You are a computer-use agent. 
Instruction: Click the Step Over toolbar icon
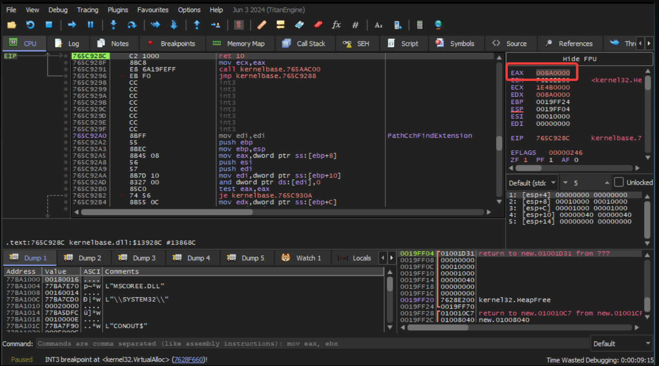coord(132,25)
